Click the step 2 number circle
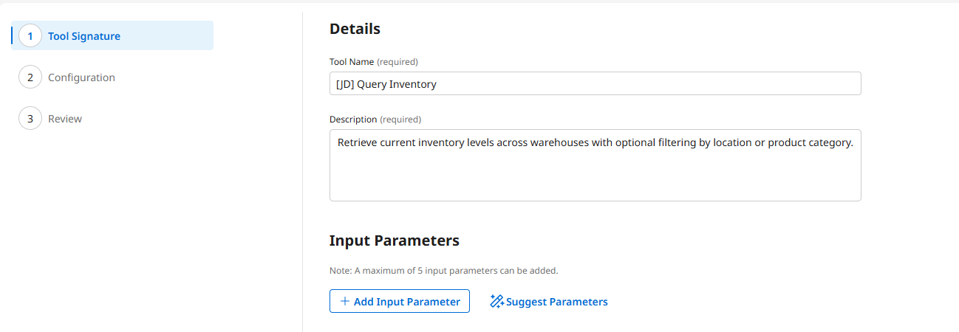The image size is (959, 332). 30,77
